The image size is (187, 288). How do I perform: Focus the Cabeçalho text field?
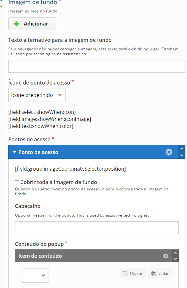(97, 228)
